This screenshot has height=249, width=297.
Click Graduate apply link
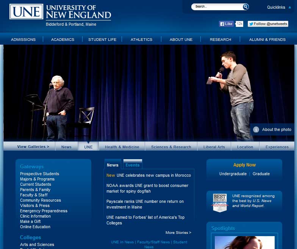pyautogui.click(x=261, y=174)
